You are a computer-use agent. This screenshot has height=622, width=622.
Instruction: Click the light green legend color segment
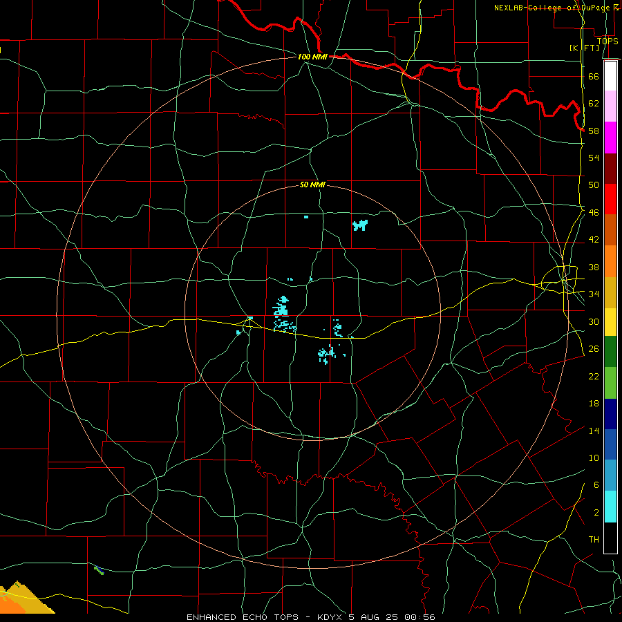click(x=610, y=383)
